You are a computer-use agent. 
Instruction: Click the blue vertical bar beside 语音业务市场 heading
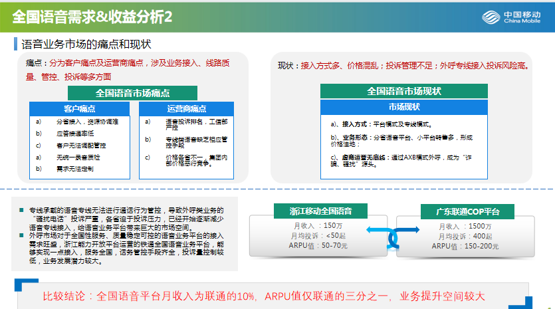[15, 45]
